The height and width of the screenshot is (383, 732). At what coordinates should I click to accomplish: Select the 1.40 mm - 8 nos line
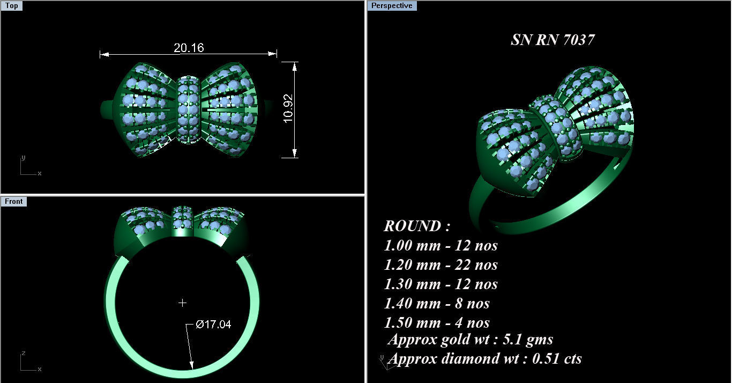click(437, 303)
